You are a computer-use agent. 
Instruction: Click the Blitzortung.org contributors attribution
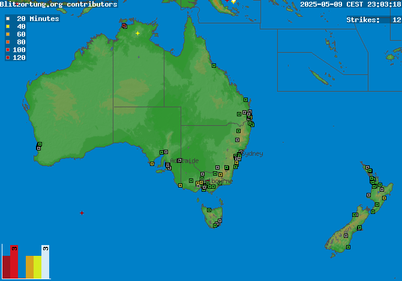[x=59, y=4]
